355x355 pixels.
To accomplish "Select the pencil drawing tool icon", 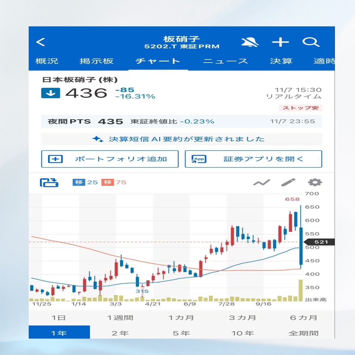I will (288, 182).
